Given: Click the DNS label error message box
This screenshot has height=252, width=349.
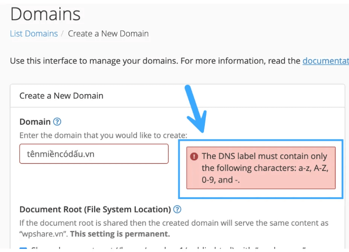Looking at the screenshot, I should pos(261,168).
